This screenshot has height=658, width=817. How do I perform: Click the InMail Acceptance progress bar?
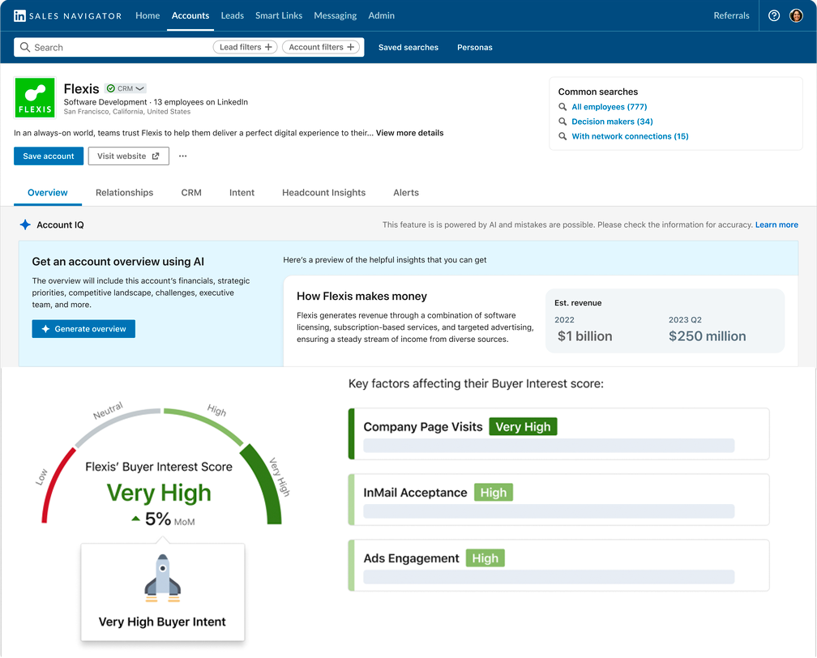click(x=549, y=511)
